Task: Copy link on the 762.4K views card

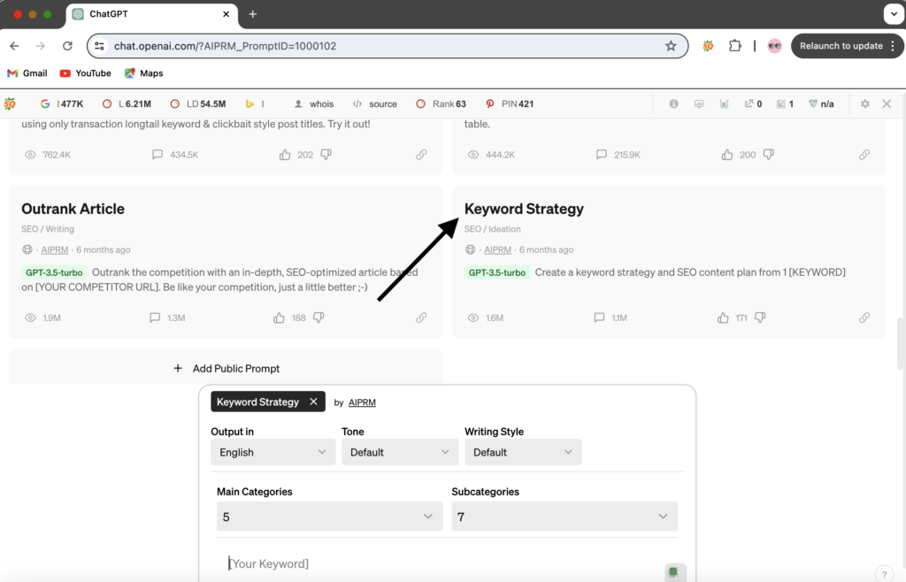Action: (421, 155)
